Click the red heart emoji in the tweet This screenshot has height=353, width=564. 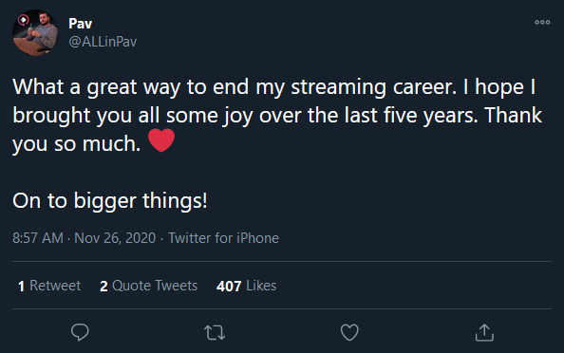[x=161, y=140]
